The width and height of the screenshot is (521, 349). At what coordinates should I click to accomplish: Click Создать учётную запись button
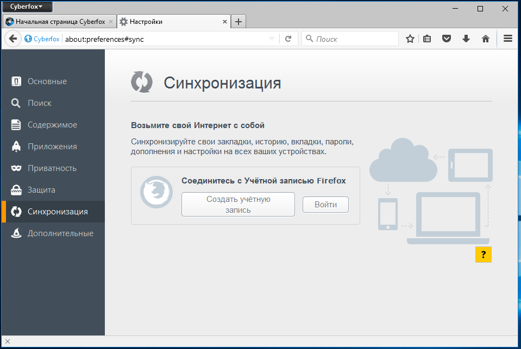pyautogui.click(x=238, y=204)
